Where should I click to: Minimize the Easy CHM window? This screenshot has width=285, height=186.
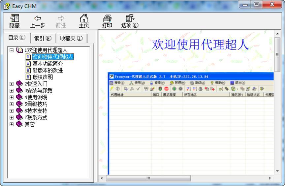(x=245, y=4)
